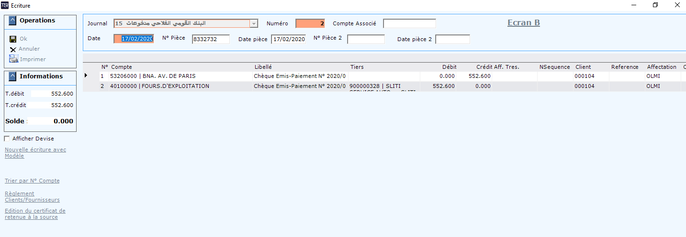Click the Numéro field showing 2

point(310,23)
